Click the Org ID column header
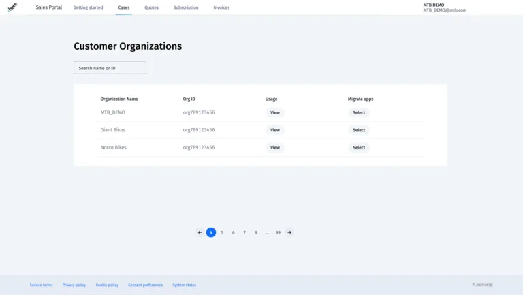The image size is (523, 295). (189, 99)
